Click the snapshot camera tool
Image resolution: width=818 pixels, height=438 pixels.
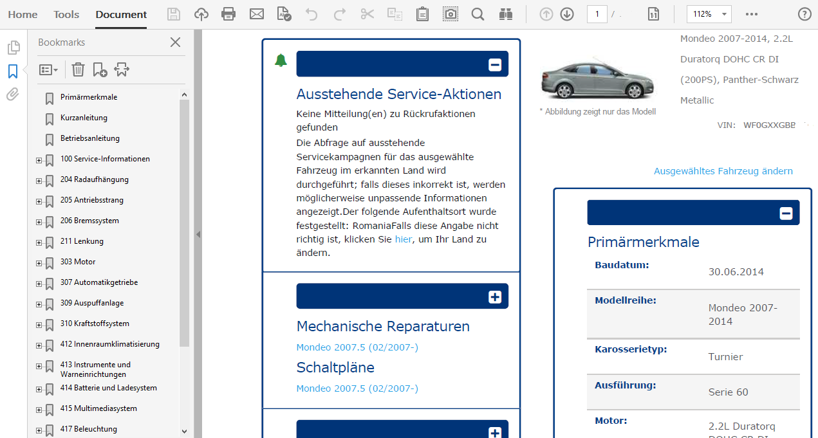coord(451,14)
